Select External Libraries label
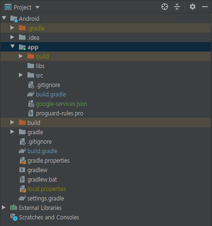The height and width of the screenshot is (226, 212). pyautogui.click(x=40, y=208)
